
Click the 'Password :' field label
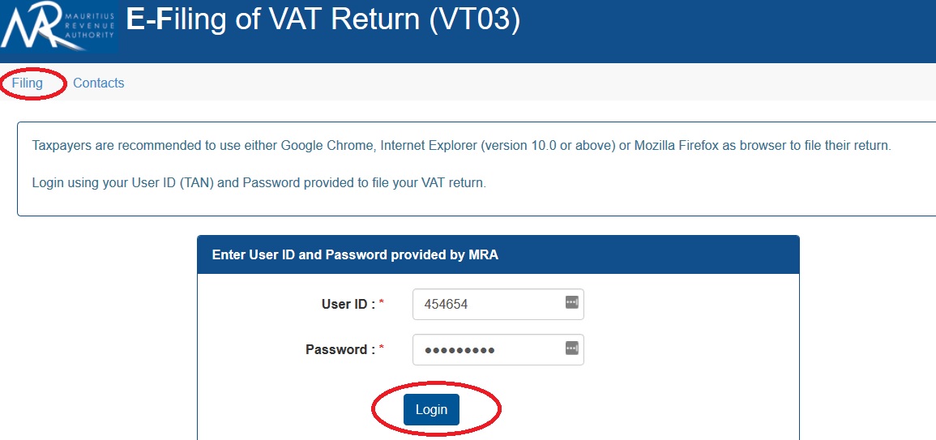pos(340,350)
